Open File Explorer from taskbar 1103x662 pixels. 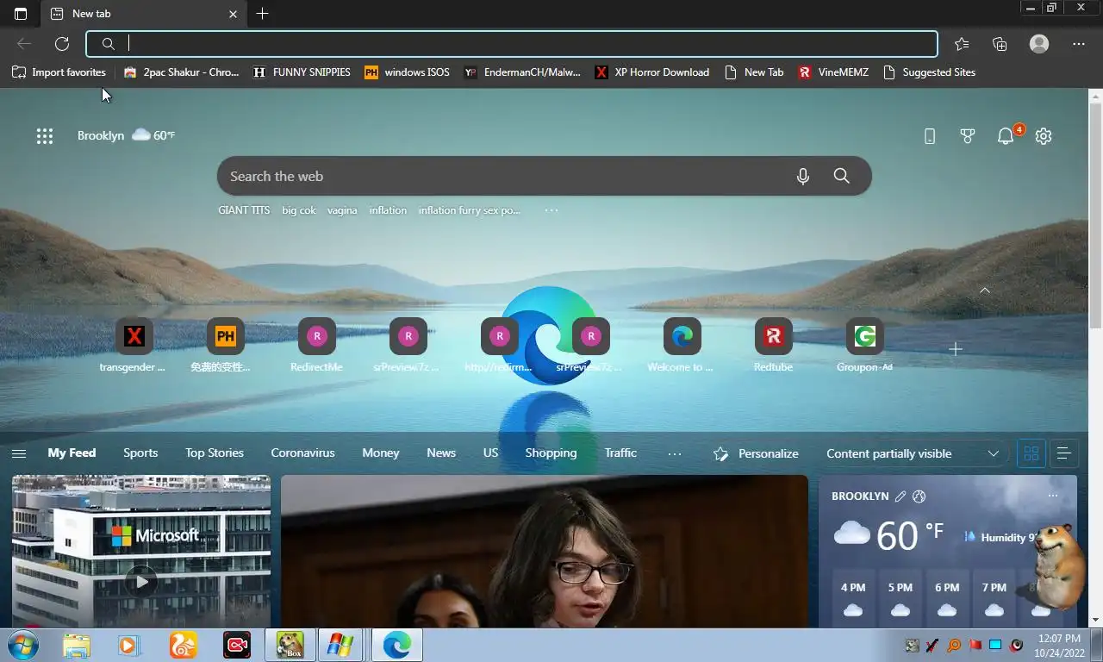tap(76, 645)
